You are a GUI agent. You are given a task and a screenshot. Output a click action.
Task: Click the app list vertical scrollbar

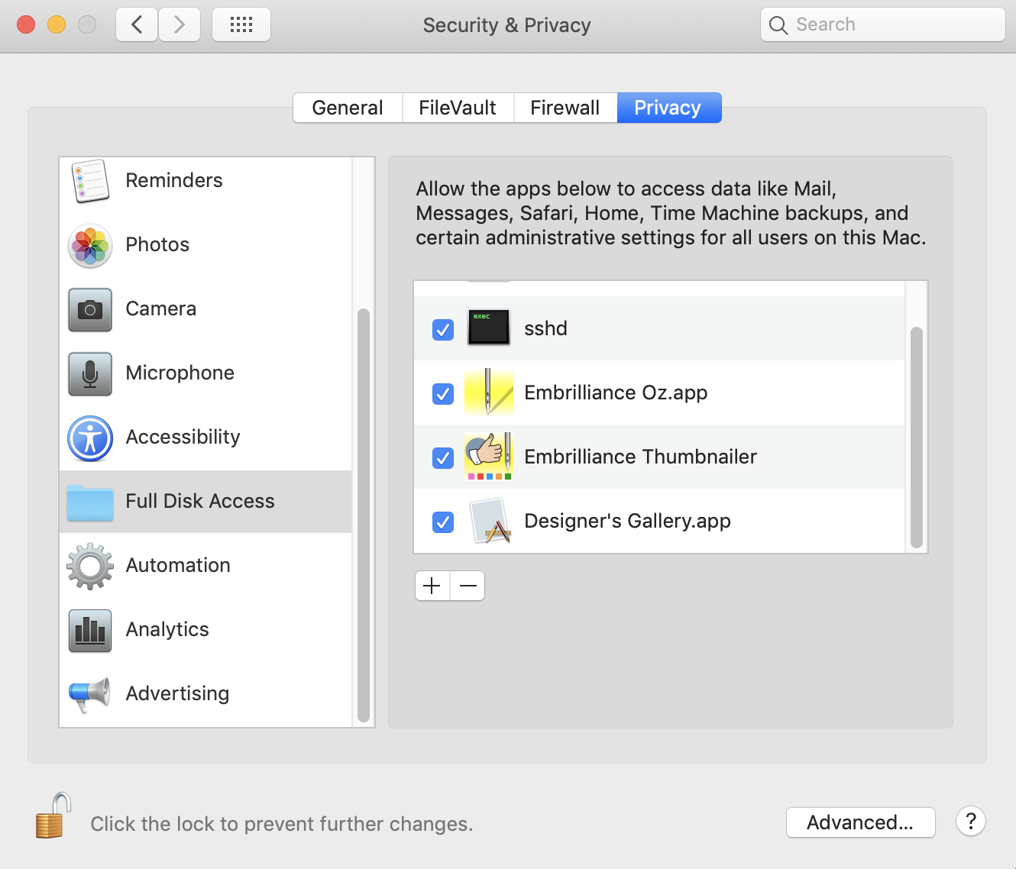(x=917, y=438)
